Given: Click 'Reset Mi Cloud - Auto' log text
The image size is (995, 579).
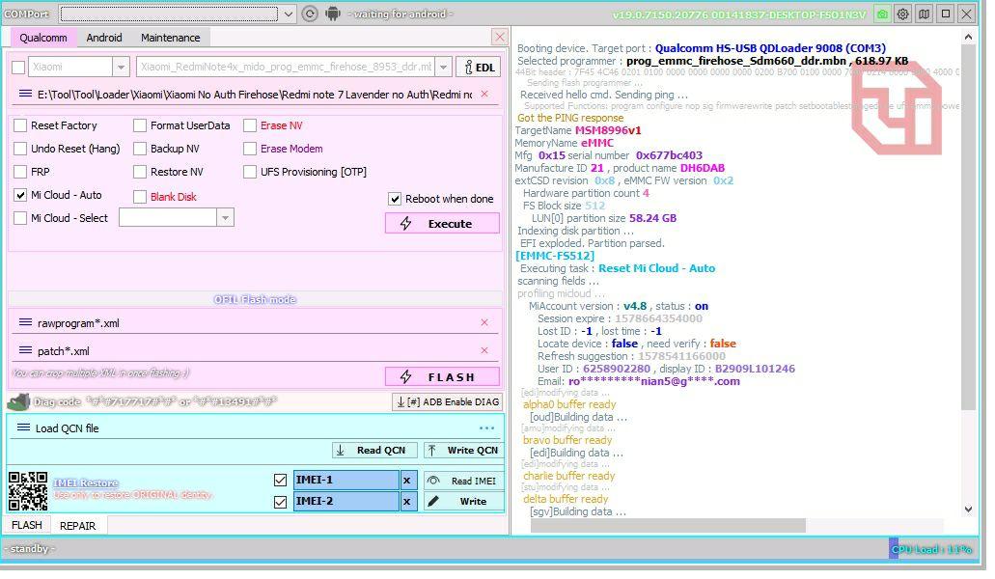Looking at the screenshot, I should 657,268.
